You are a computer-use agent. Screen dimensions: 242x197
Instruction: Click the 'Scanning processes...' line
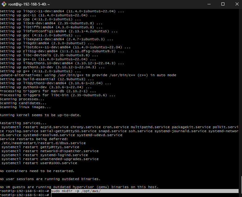coord(22,99)
